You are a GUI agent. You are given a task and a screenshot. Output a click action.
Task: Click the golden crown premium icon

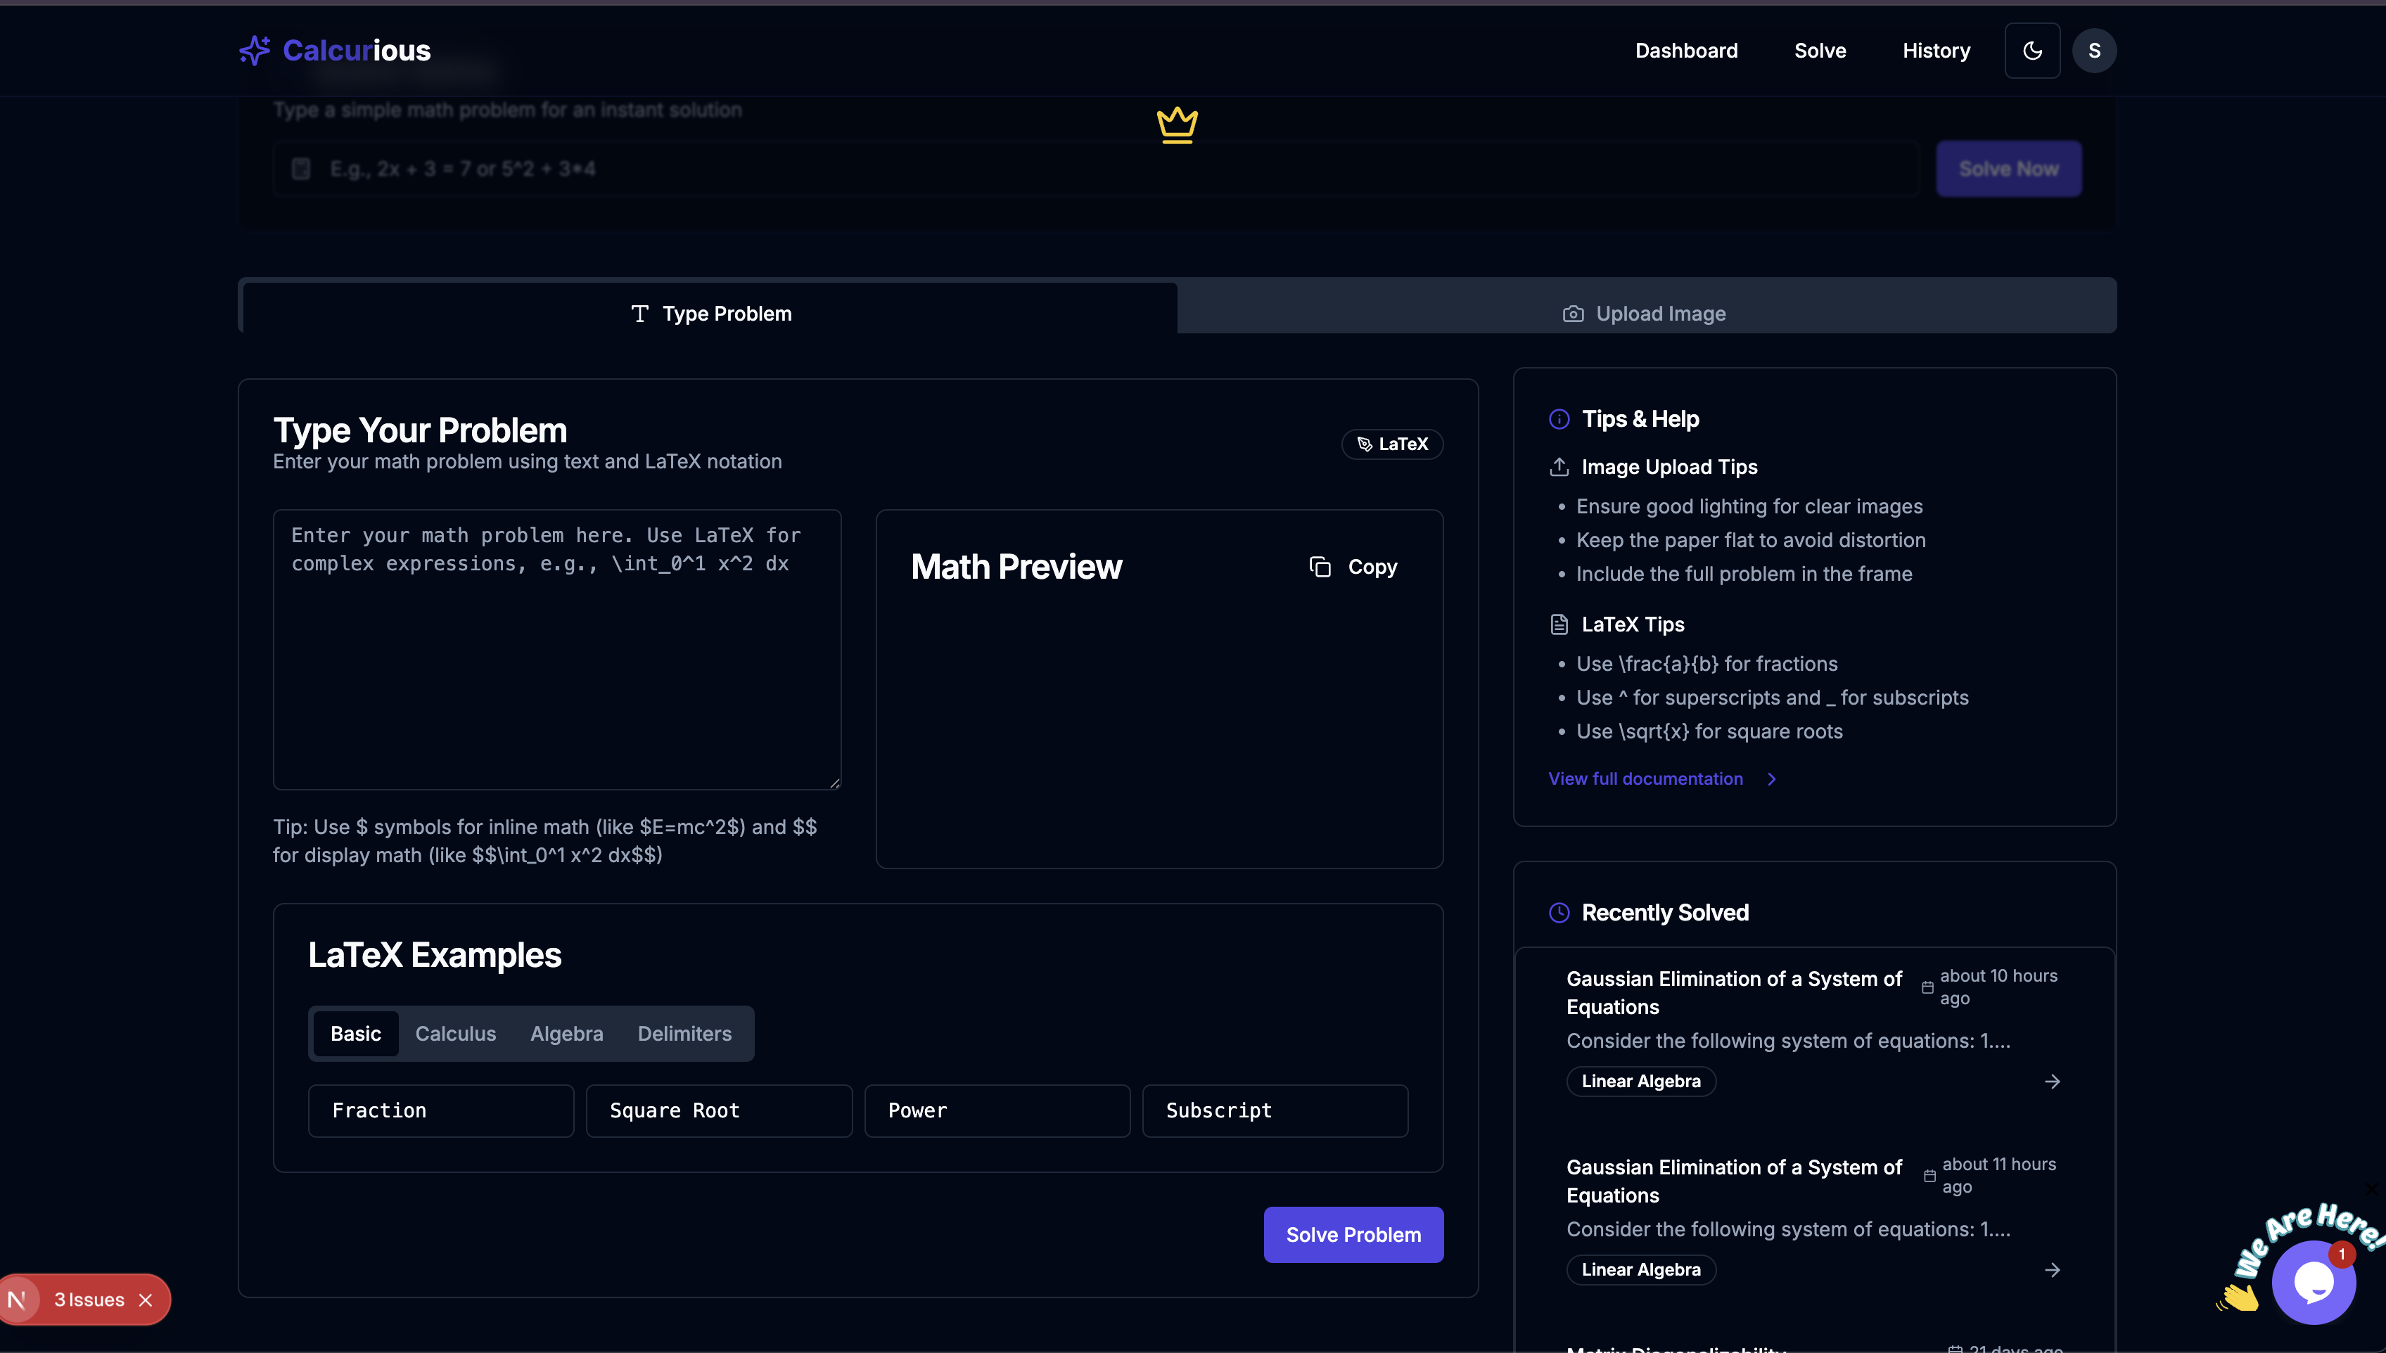[x=1177, y=124]
